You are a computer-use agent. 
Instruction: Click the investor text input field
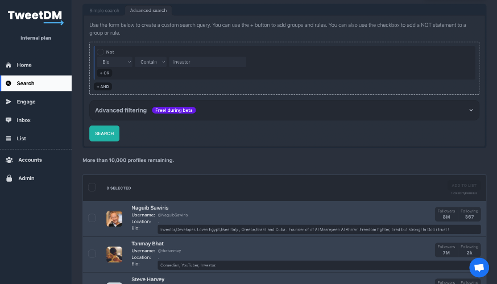click(x=208, y=62)
